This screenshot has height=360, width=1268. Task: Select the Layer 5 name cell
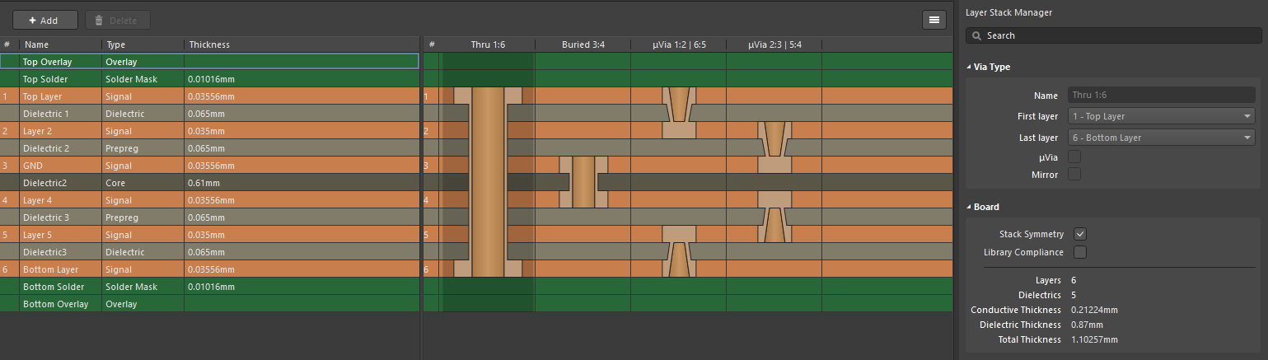tap(61, 235)
